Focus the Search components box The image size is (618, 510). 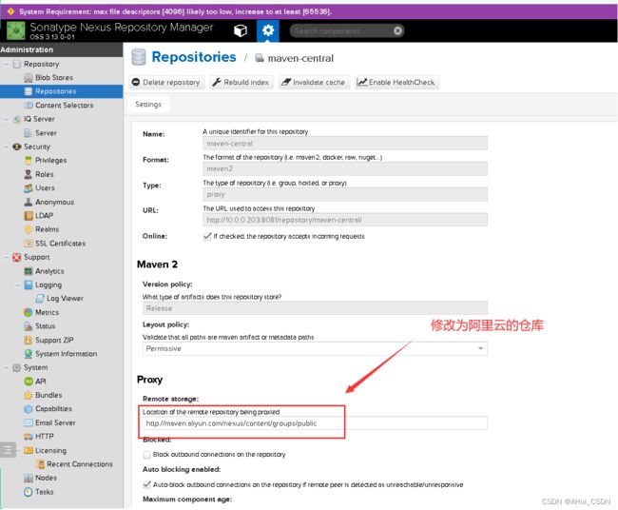[342, 30]
